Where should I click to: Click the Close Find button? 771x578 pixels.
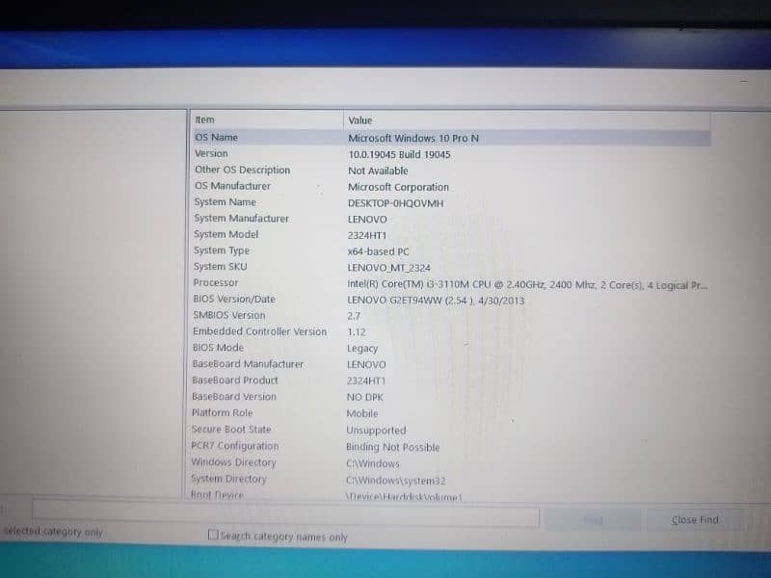(695, 519)
